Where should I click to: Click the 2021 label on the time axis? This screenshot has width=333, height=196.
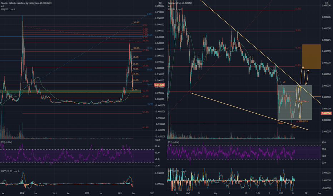(x=120, y=194)
